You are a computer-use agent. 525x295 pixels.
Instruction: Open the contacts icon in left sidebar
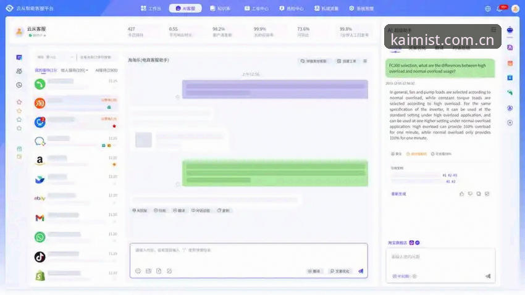pyautogui.click(x=19, y=71)
